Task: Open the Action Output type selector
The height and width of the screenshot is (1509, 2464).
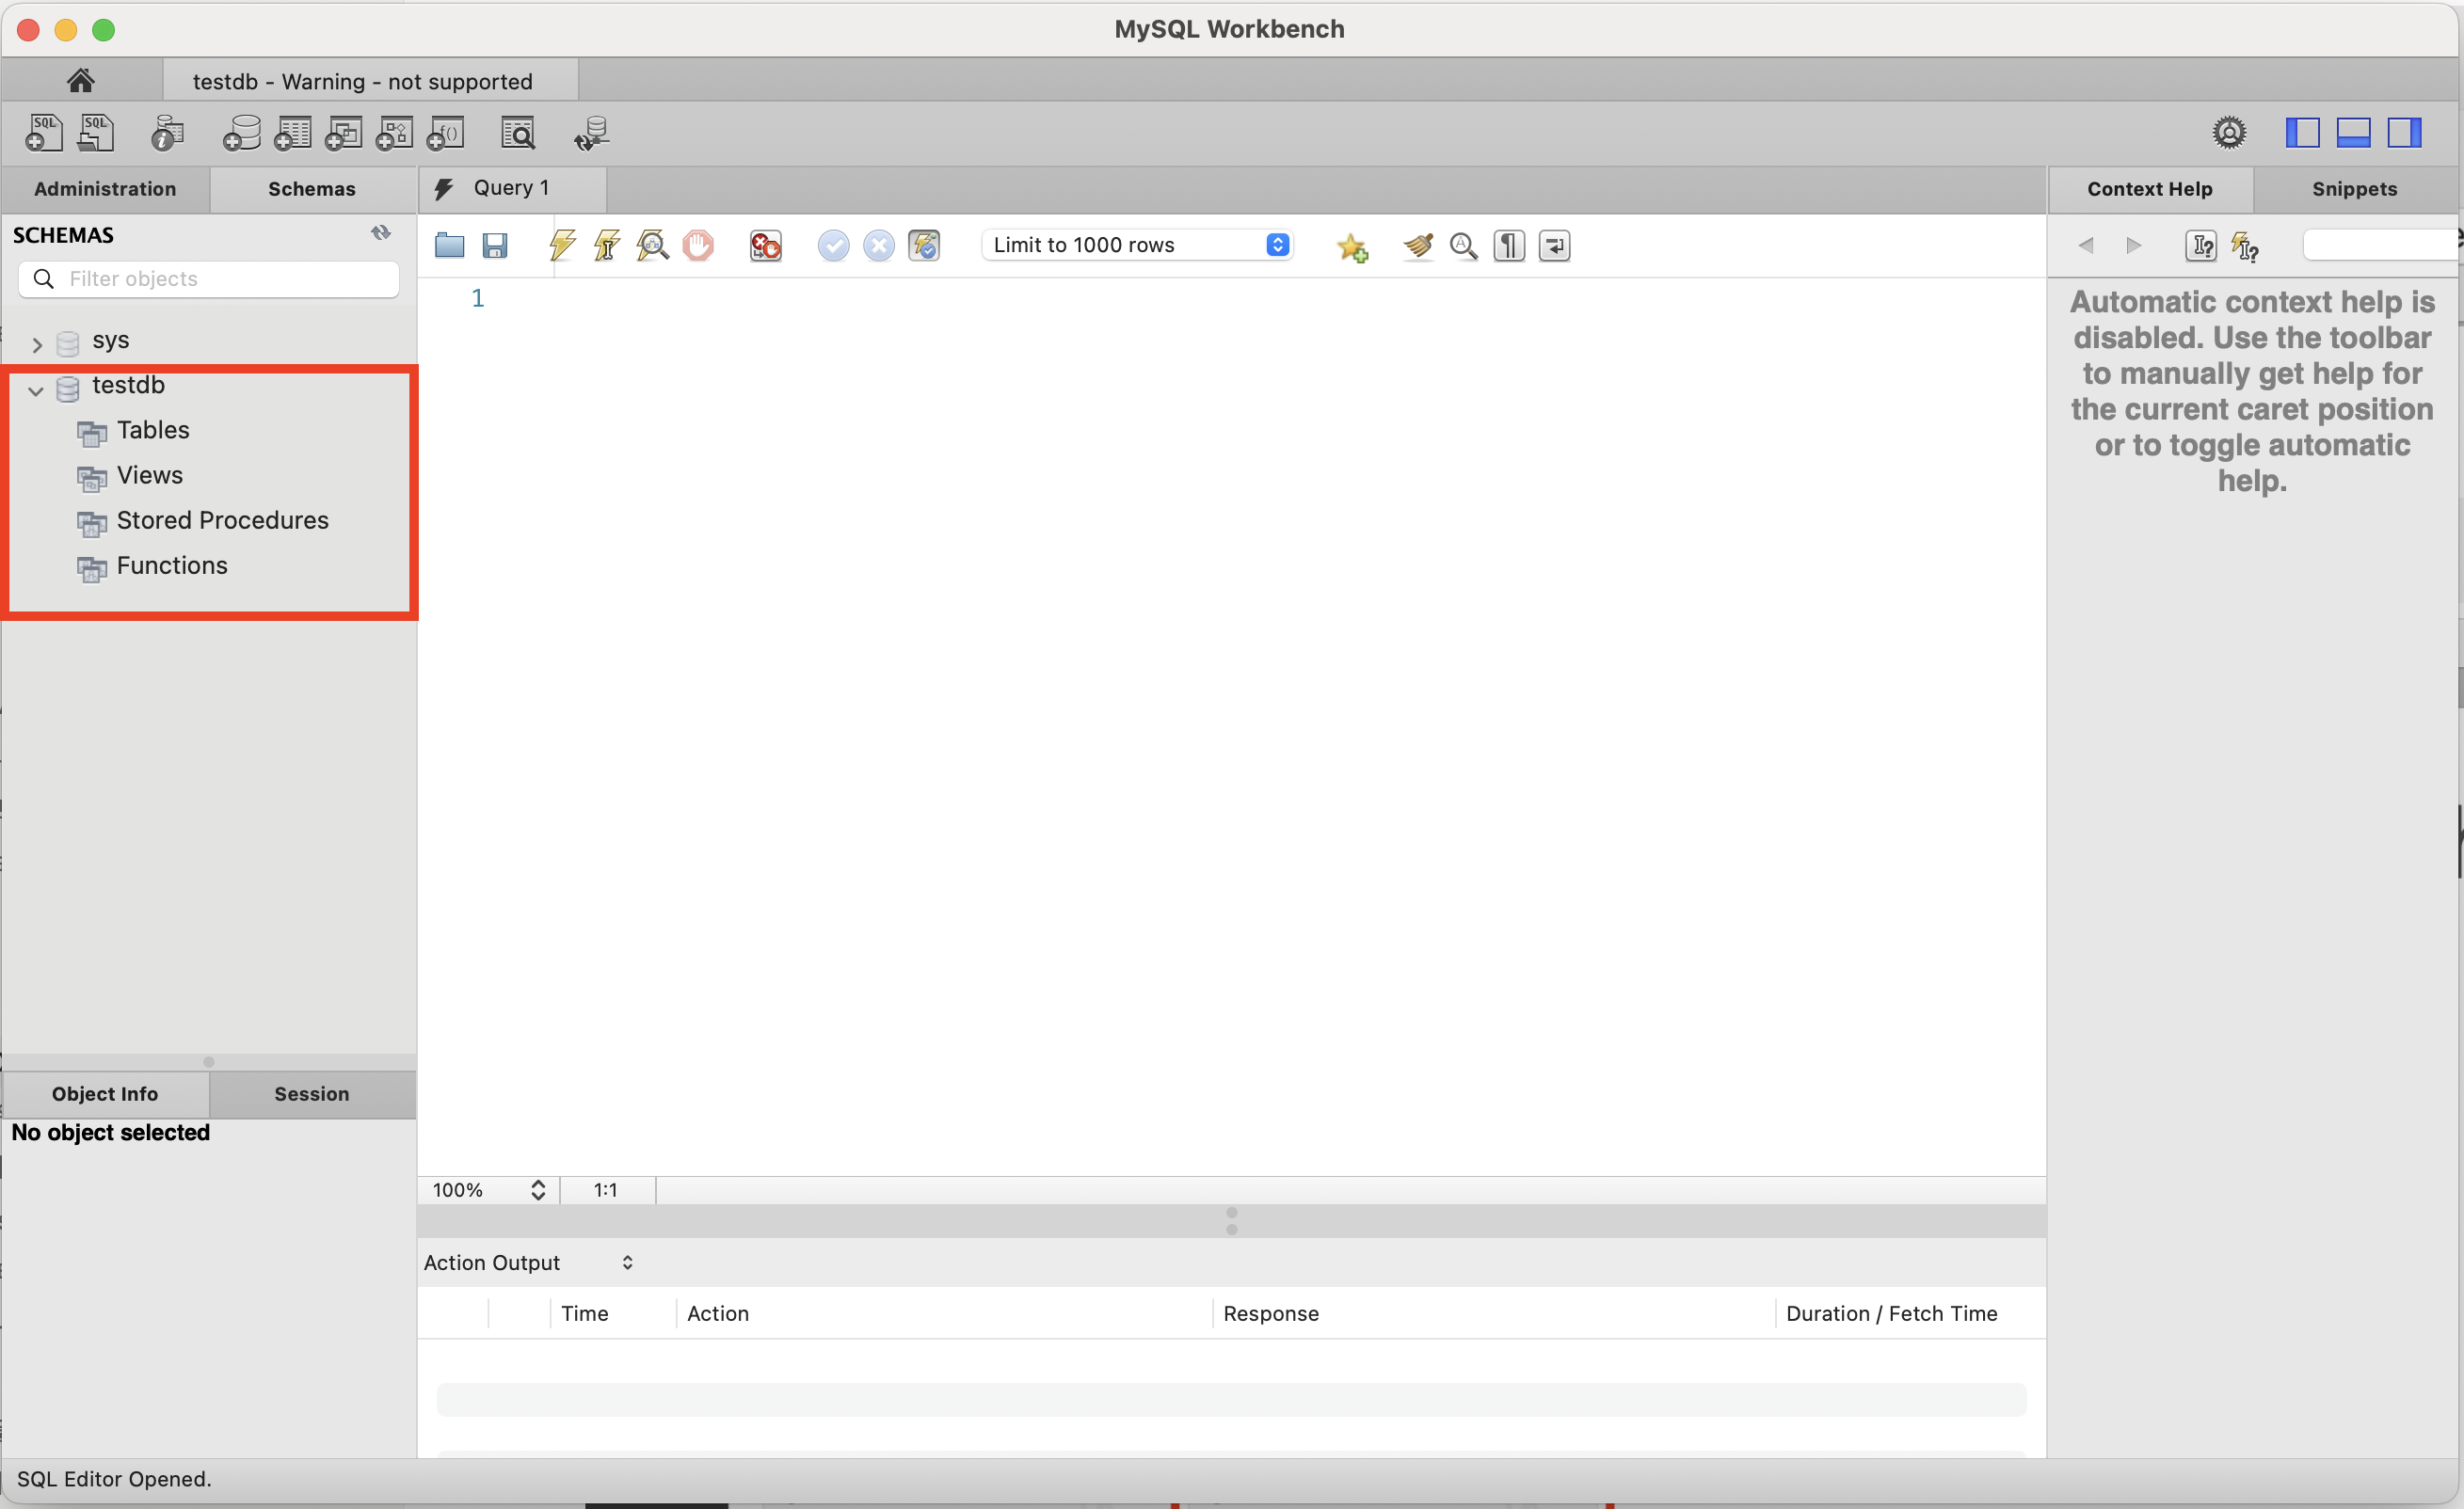Action: [x=528, y=1263]
